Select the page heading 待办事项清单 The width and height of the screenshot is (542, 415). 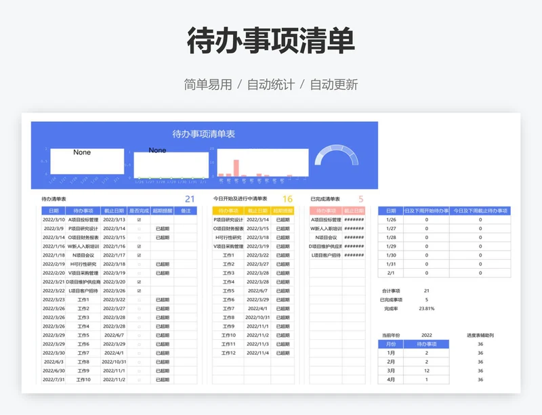271,41
